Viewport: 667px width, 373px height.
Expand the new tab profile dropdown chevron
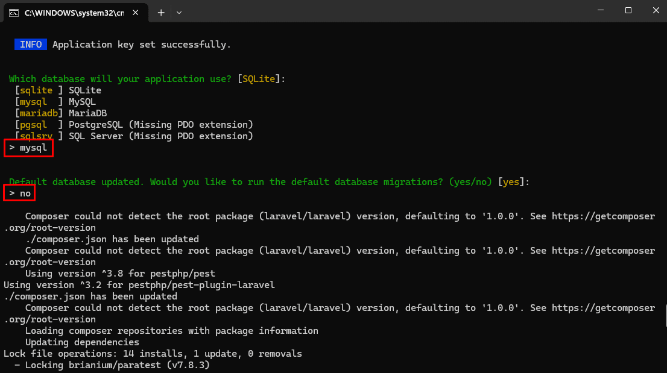179,13
